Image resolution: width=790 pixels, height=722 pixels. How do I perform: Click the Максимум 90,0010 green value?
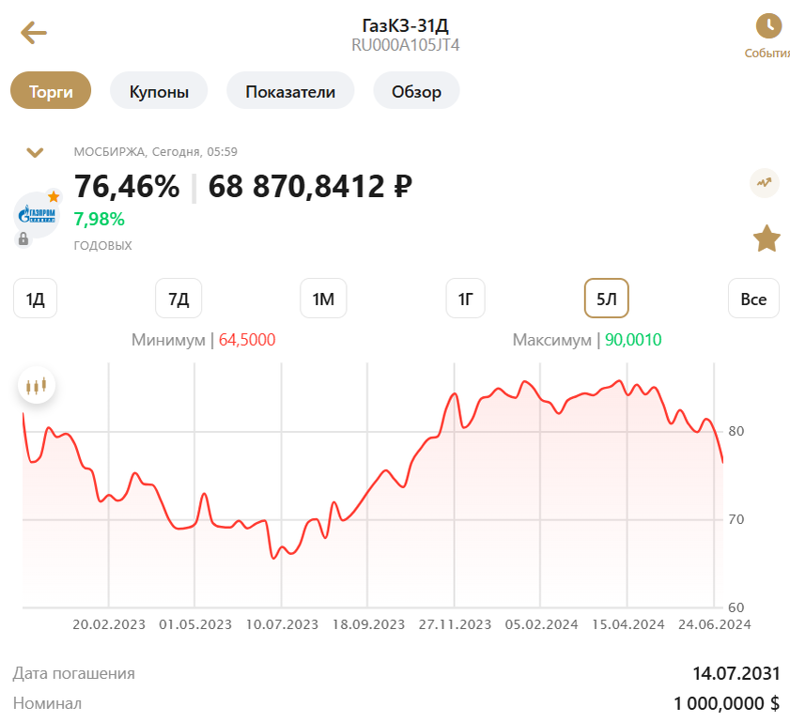[x=630, y=340]
